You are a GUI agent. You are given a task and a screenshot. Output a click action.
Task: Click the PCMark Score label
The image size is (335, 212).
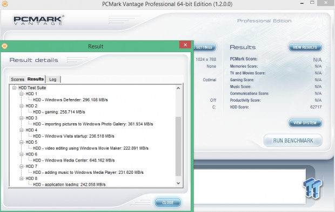point(244,59)
